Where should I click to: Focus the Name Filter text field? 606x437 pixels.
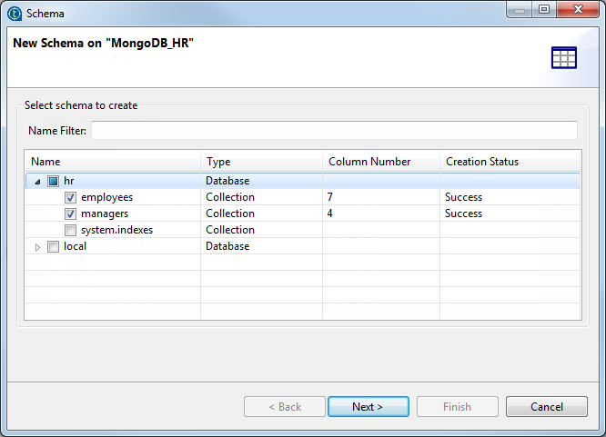334,131
